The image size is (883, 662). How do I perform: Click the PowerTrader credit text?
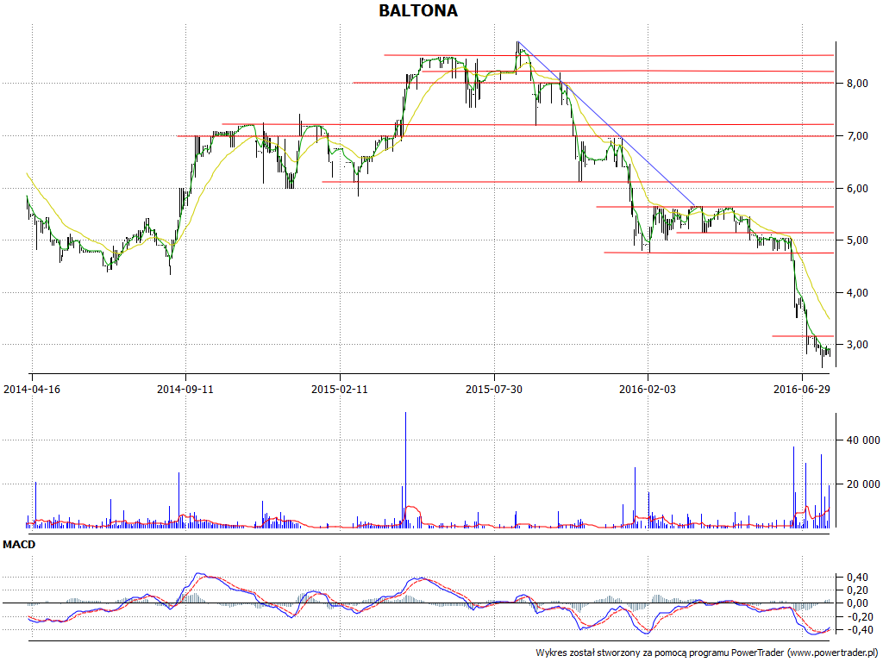pos(708,653)
